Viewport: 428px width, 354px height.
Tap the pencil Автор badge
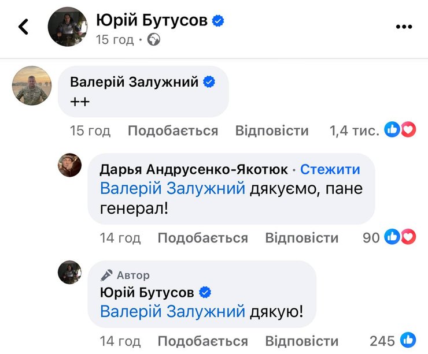125,275
